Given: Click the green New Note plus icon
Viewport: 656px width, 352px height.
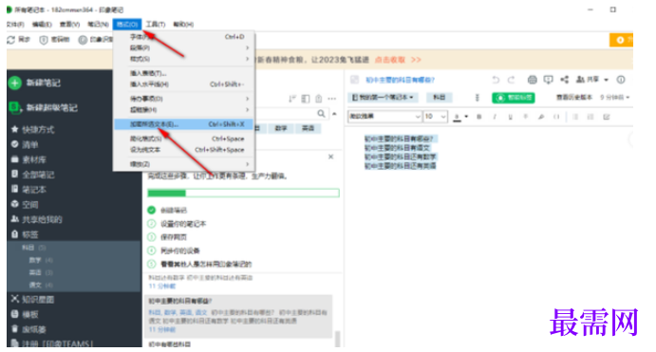Looking at the screenshot, I should click(14, 83).
